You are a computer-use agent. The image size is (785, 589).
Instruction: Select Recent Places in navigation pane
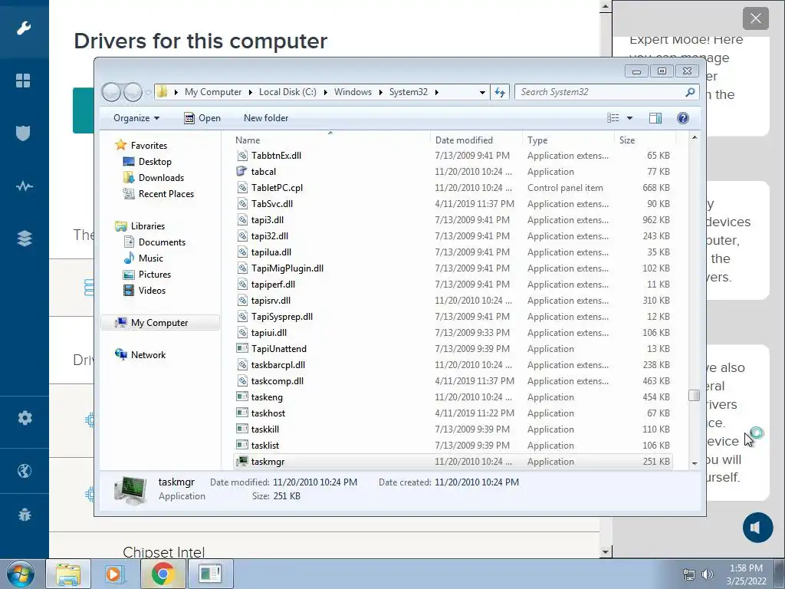[x=166, y=194]
